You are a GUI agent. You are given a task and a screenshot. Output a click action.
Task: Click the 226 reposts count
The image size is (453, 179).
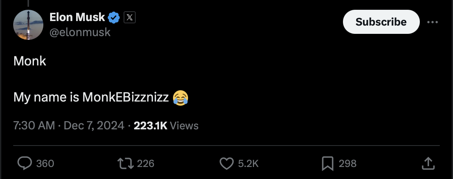tap(145, 163)
